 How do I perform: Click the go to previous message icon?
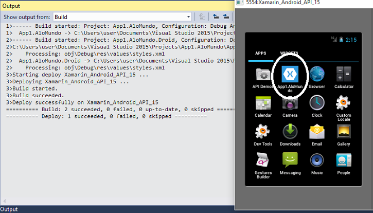(x=216, y=16)
